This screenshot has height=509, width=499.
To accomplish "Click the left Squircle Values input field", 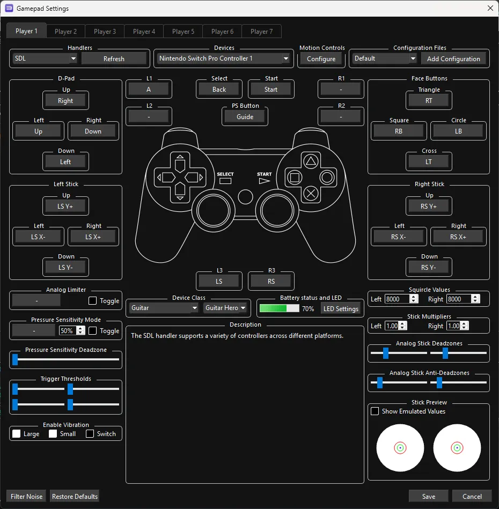I will tap(396, 299).
